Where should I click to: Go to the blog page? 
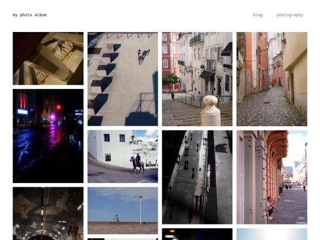point(258,15)
